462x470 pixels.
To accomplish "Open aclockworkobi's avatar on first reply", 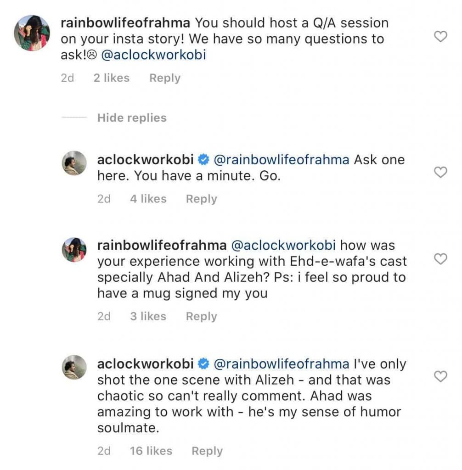I will (74, 163).
